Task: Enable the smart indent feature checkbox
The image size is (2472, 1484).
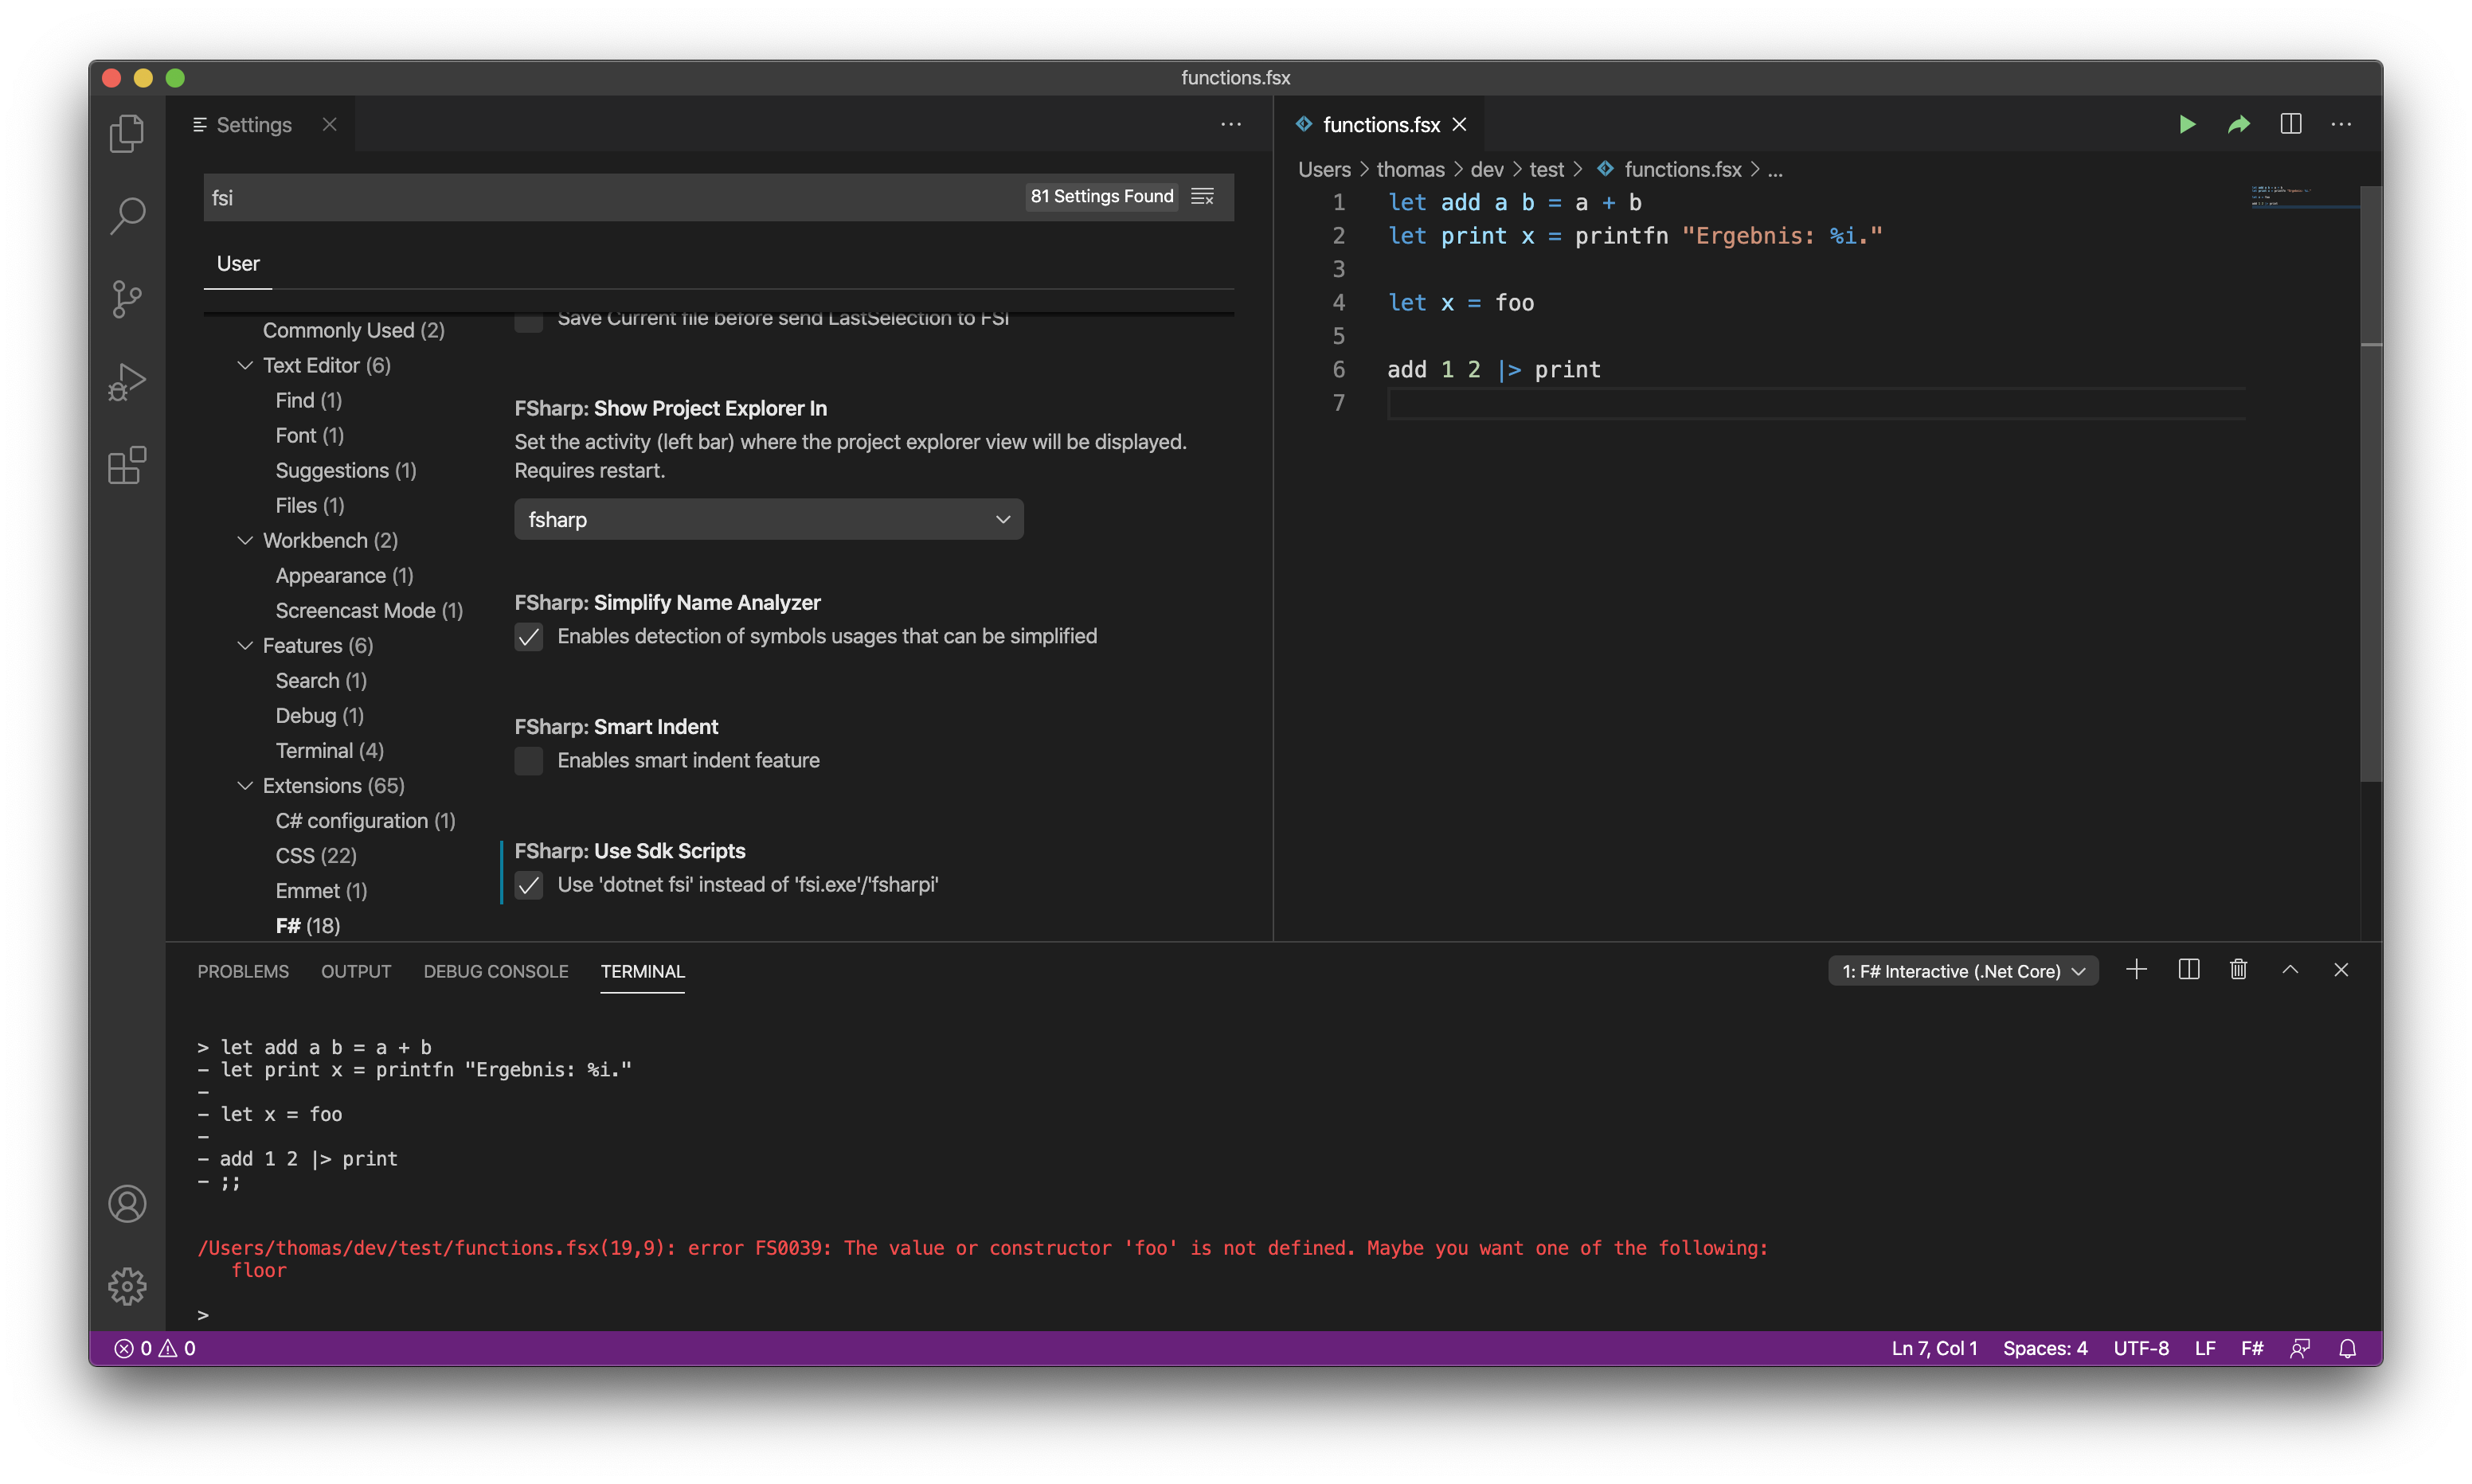Action: [529, 761]
